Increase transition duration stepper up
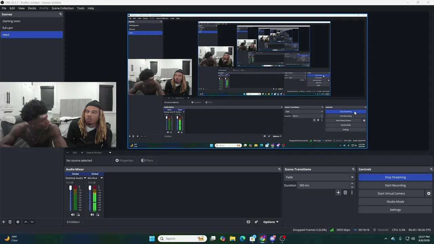 pos(352,184)
